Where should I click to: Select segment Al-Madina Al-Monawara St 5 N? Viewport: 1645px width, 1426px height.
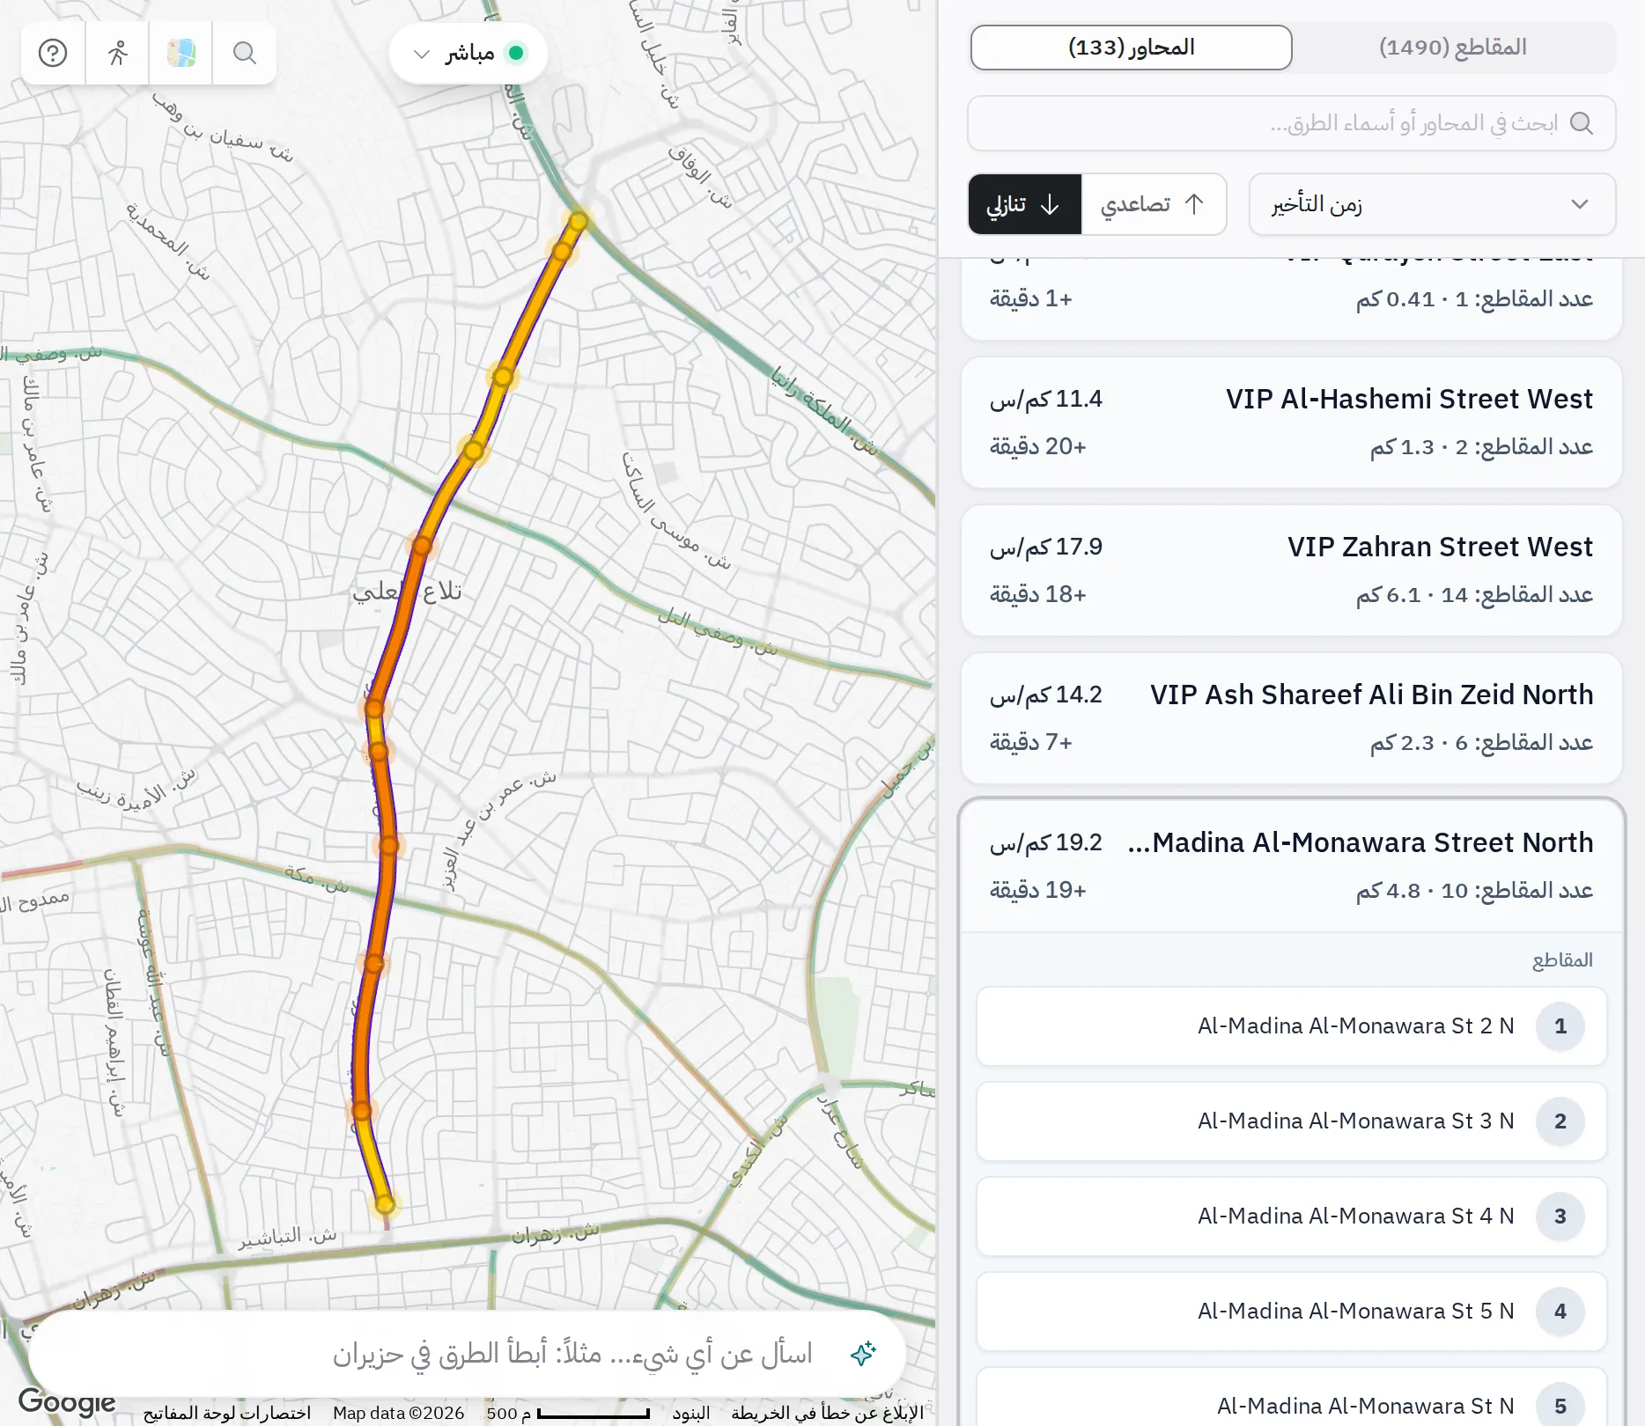[1291, 1312]
